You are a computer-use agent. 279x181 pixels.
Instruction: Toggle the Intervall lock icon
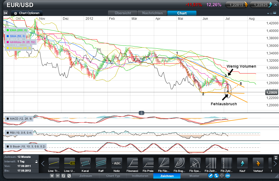click(36, 162)
